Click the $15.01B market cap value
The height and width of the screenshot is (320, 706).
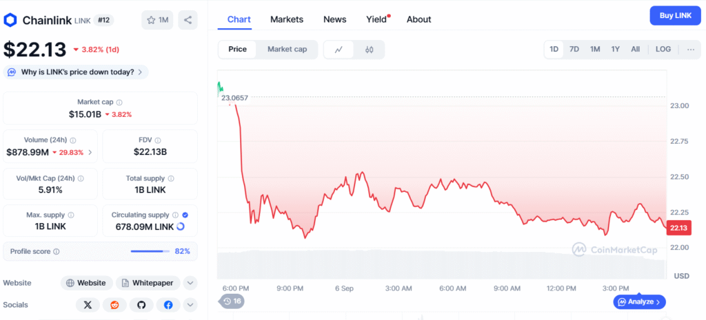point(85,114)
